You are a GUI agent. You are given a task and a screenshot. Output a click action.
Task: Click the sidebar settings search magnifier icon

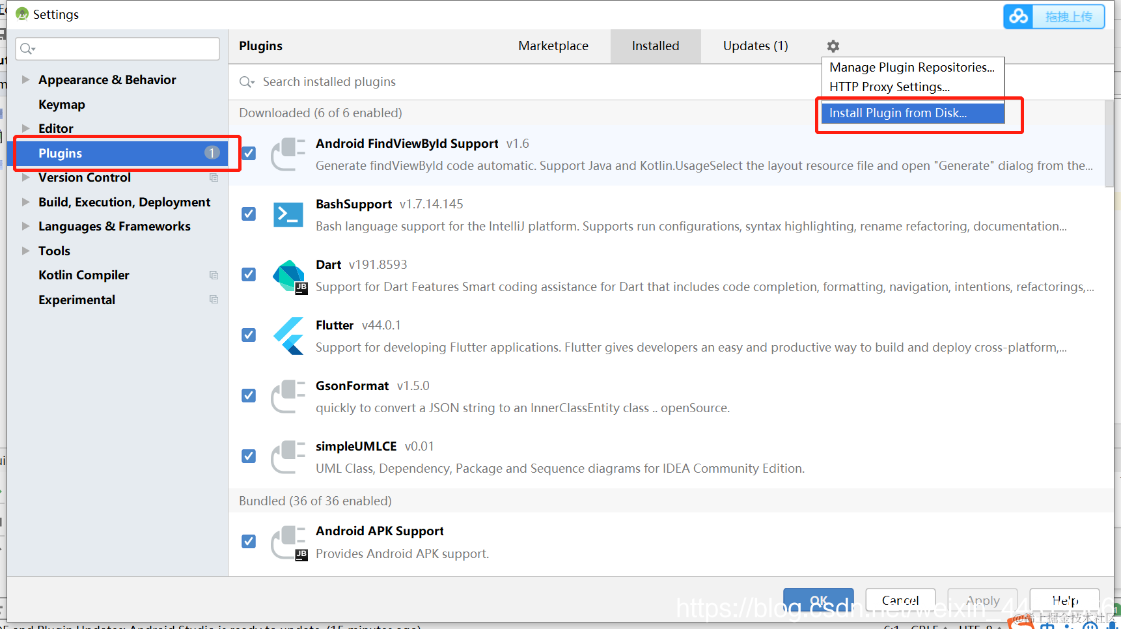point(27,49)
